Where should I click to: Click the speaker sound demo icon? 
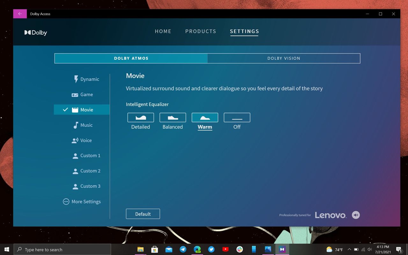pyautogui.click(x=356, y=215)
